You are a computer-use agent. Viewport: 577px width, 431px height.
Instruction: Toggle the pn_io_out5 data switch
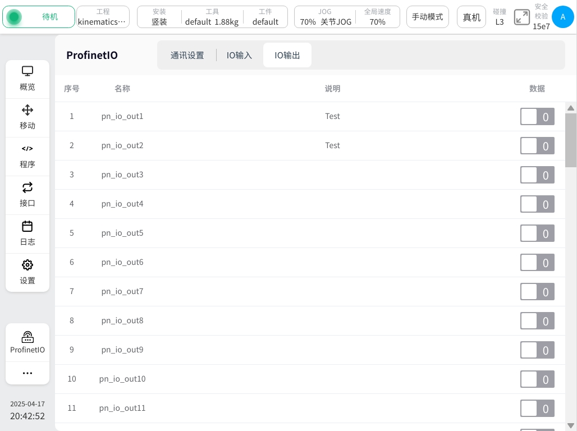pos(537,233)
